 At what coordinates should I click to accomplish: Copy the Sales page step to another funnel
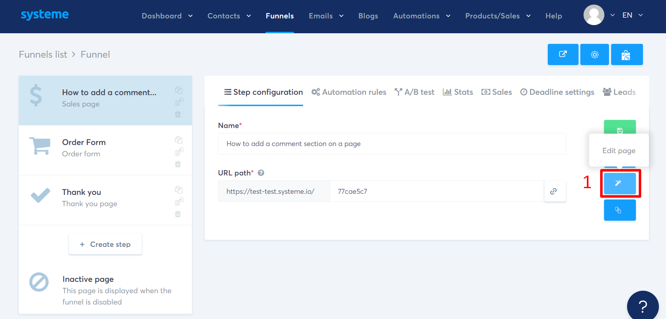[180, 102]
